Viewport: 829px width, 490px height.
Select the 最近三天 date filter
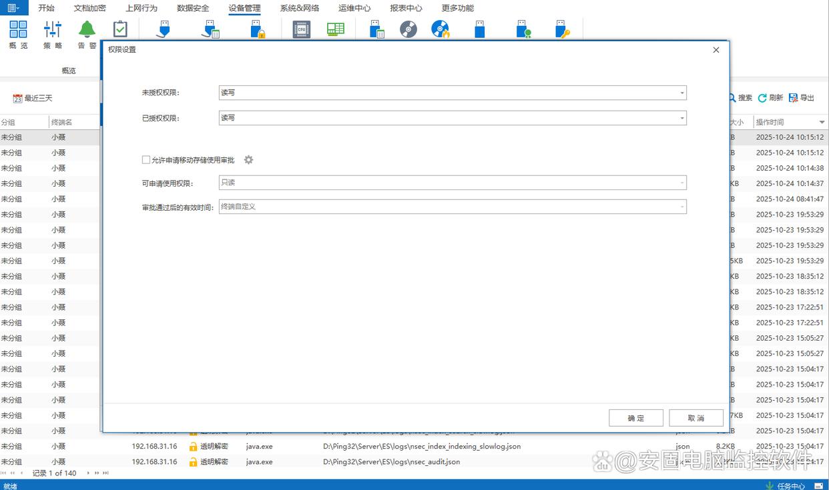33,98
